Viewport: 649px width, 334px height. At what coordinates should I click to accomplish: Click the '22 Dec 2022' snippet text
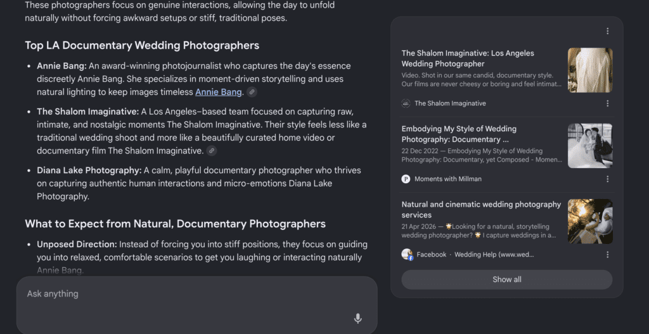pos(482,155)
